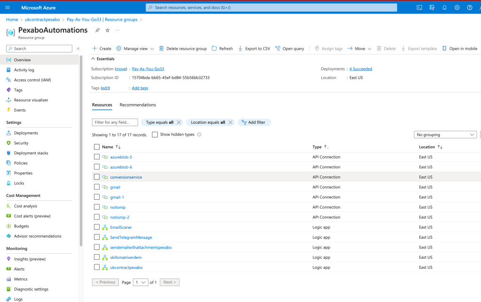Viewport: 481px width, 302px height.
Task: Sort by the Name column
Action: click(x=111, y=147)
